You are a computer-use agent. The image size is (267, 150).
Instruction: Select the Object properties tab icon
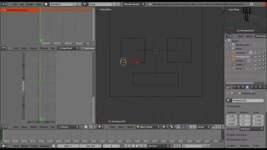(x=247, y=87)
